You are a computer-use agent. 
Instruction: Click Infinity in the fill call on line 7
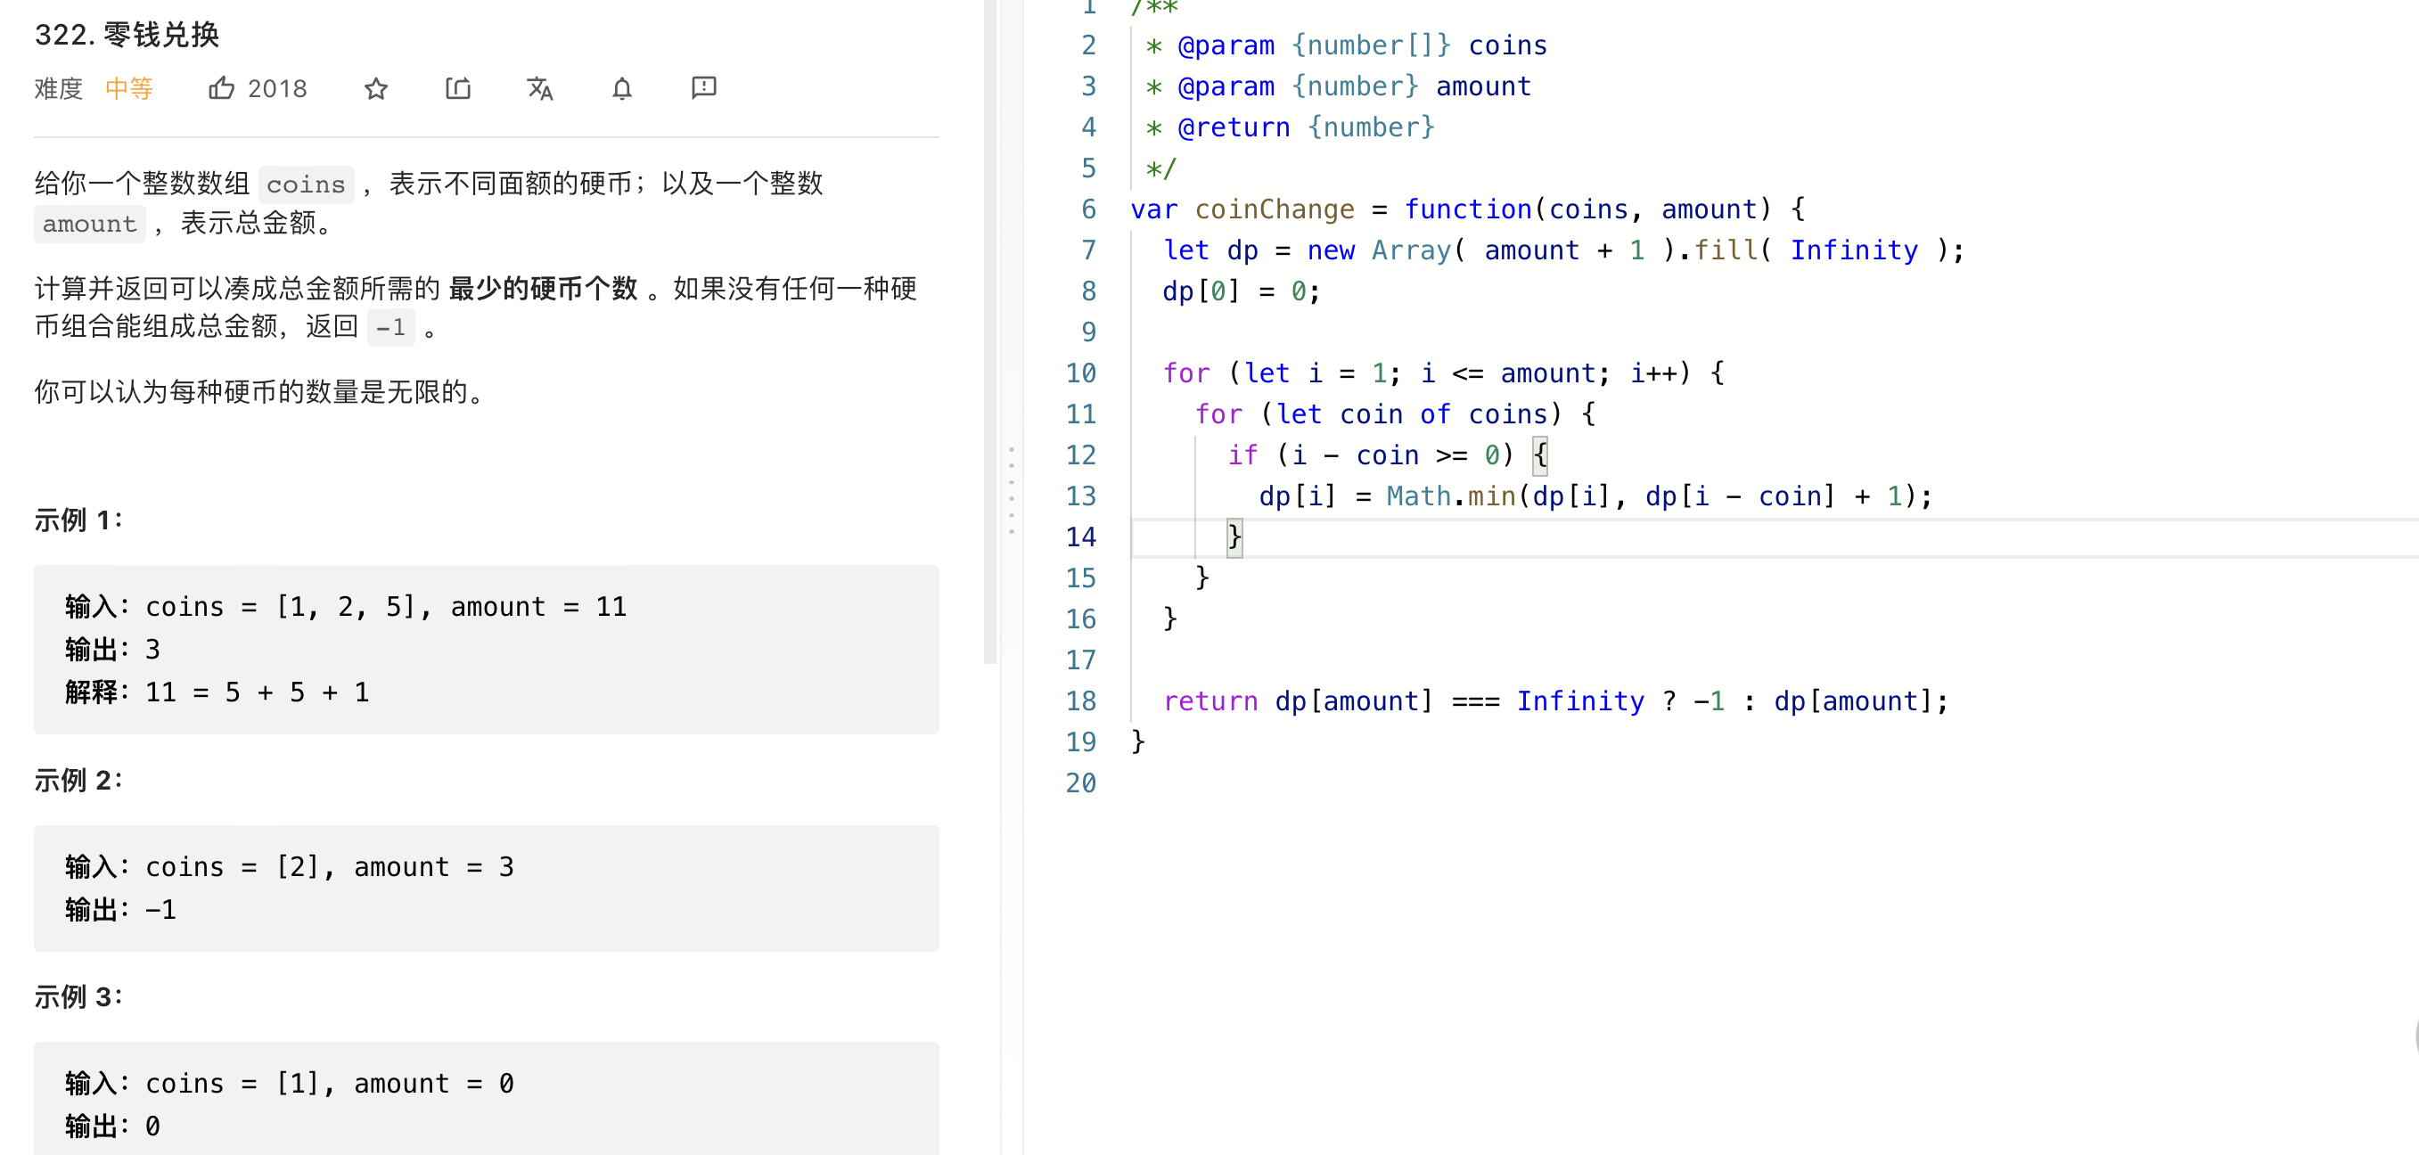(x=1854, y=250)
